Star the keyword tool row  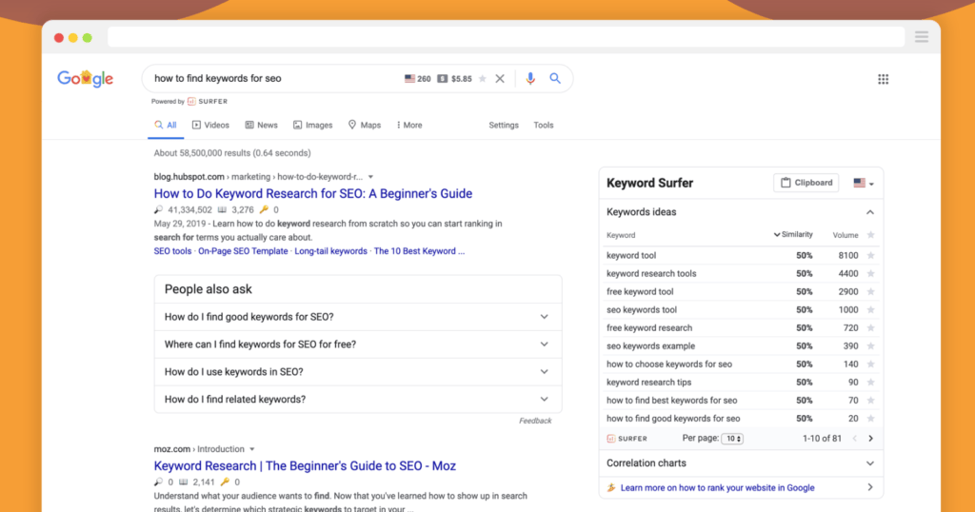click(x=870, y=255)
